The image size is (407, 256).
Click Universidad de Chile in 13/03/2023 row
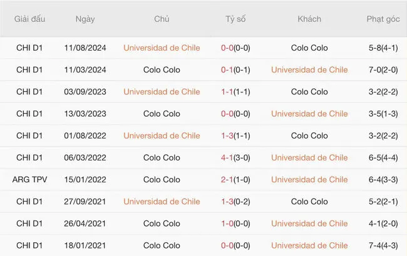309,114
